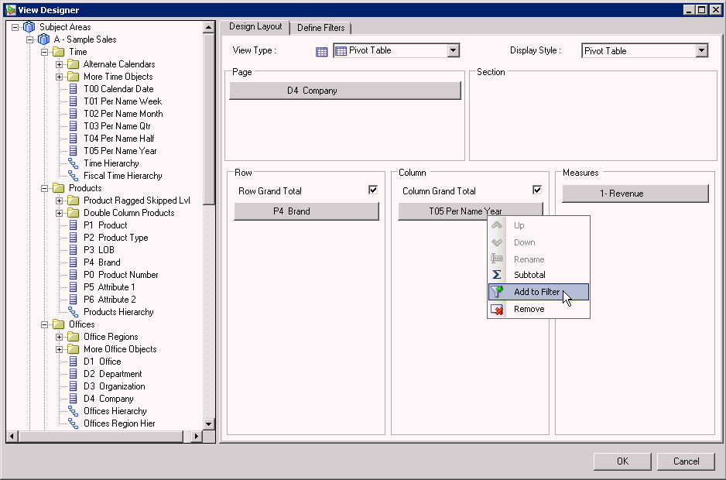Viewport: 726px width, 480px height.
Task: Select the Design Layout tab
Action: 255,26
